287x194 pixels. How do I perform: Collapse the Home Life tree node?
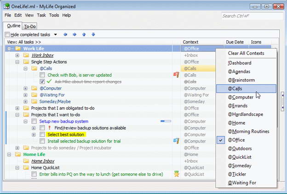[9, 154]
